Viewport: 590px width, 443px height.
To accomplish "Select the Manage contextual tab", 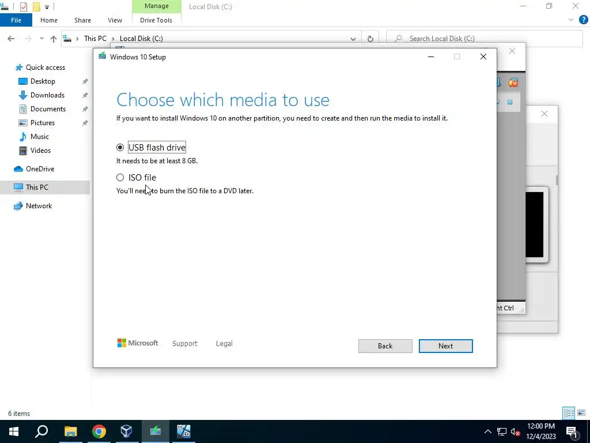I will point(157,6).
